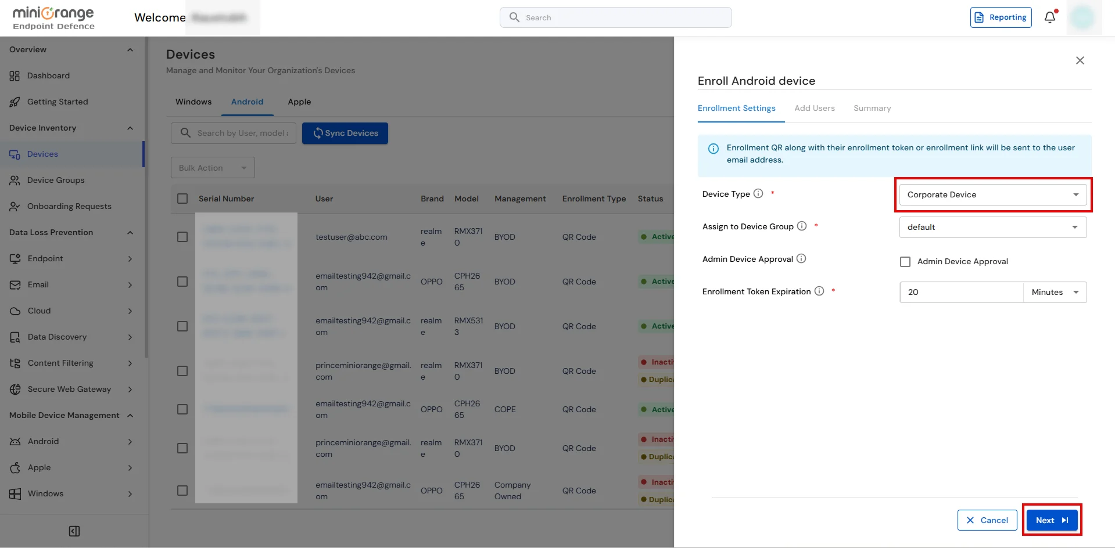Image resolution: width=1115 pixels, height=548 pixels.
Task: Show Assign to Device Group info icon
Action: [x=802, y=226]
